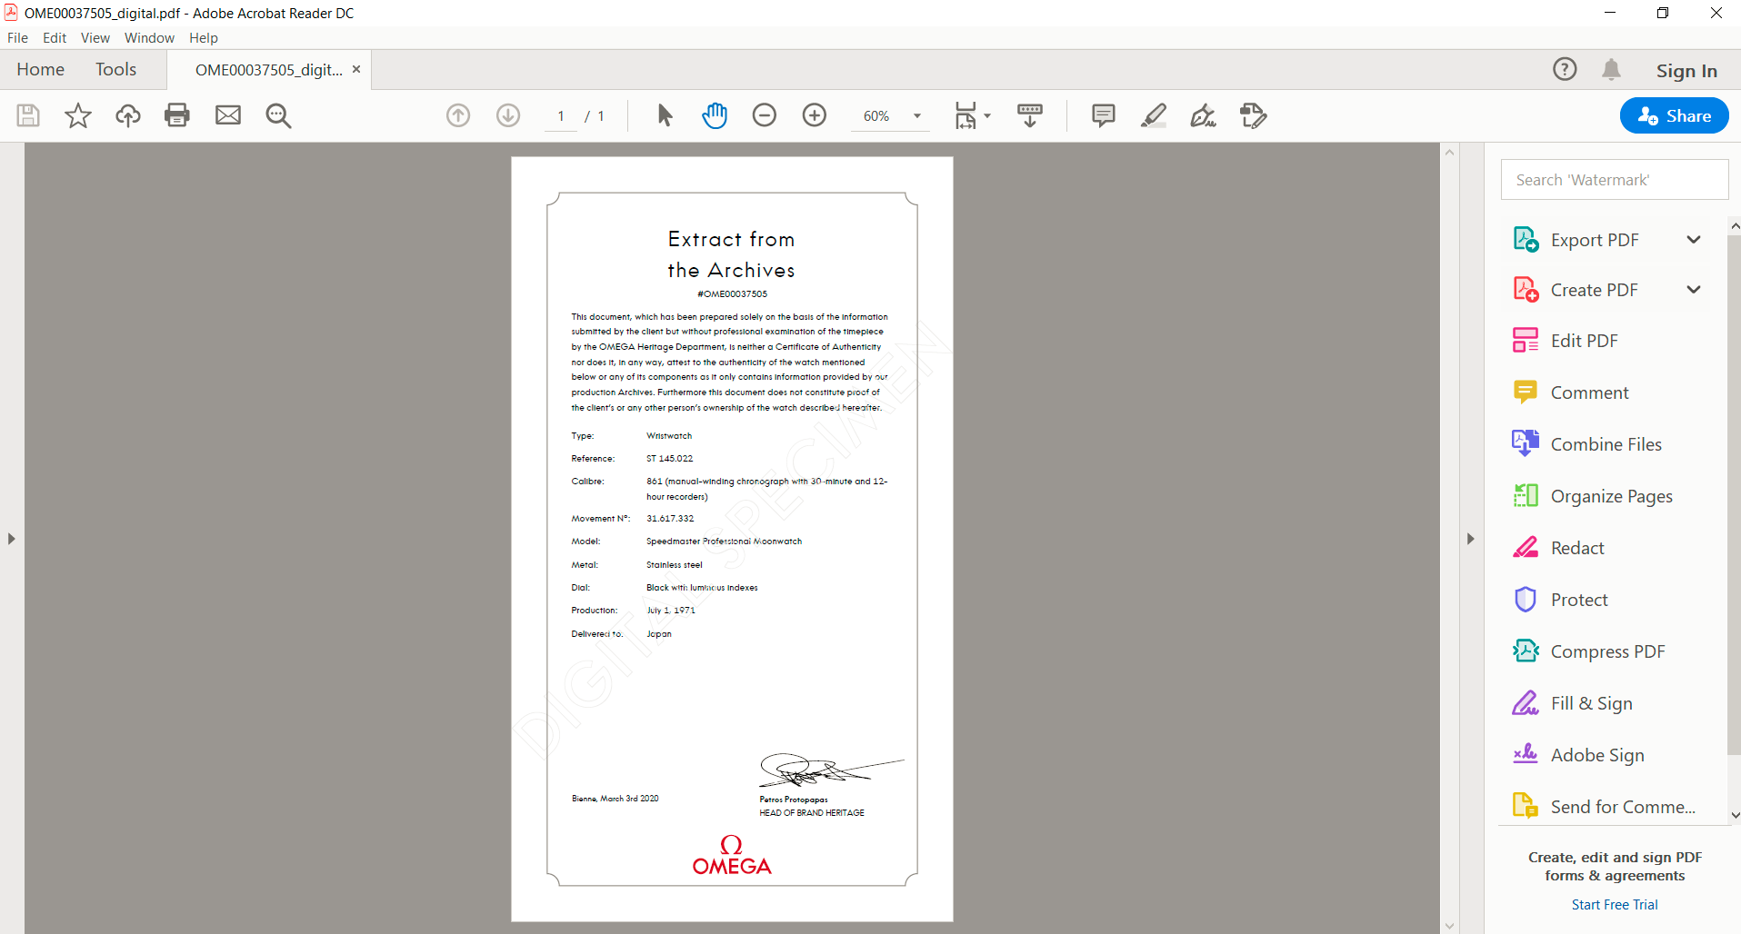Open the View menu
The image size is (1741, 934).
click(95, 38)
